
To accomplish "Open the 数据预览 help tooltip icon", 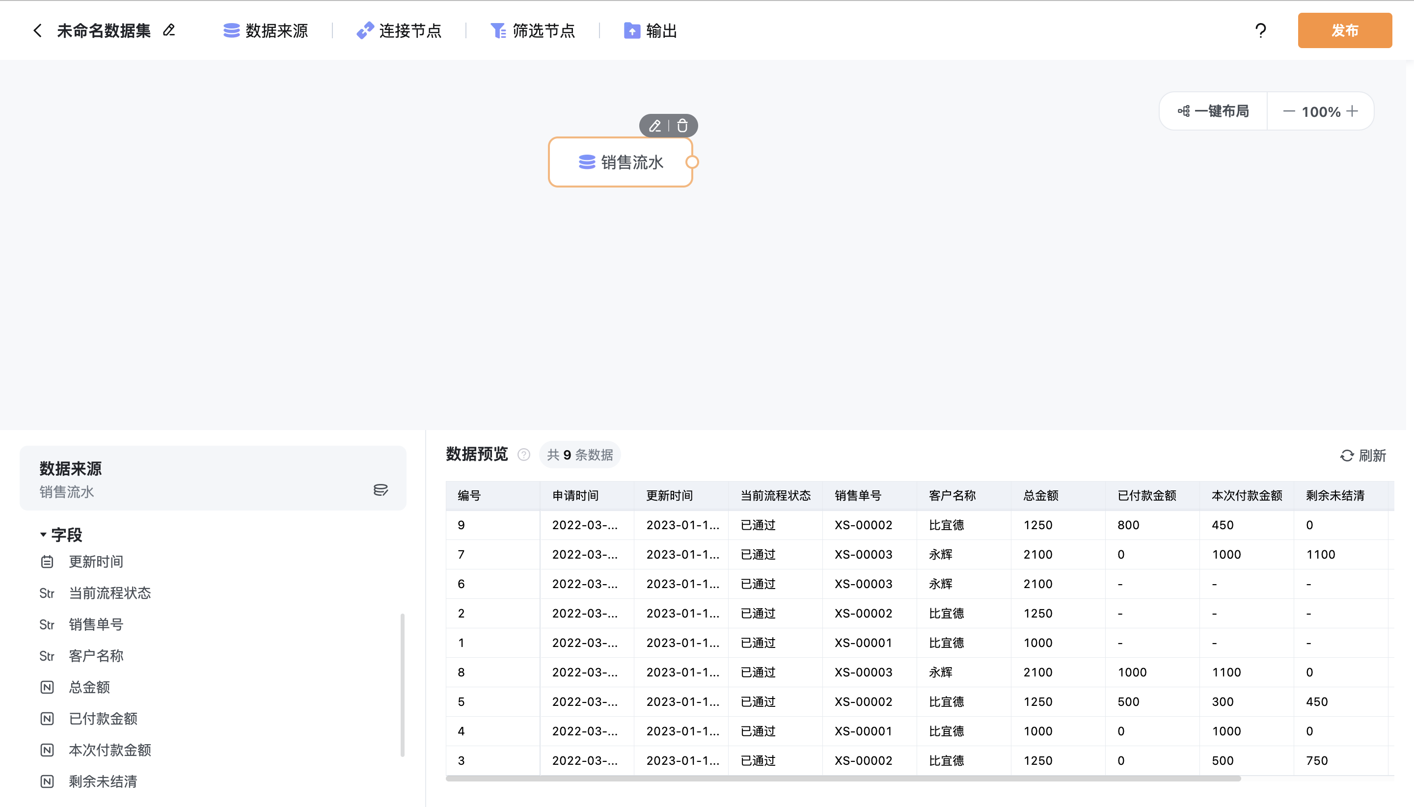I will (523, 455).
